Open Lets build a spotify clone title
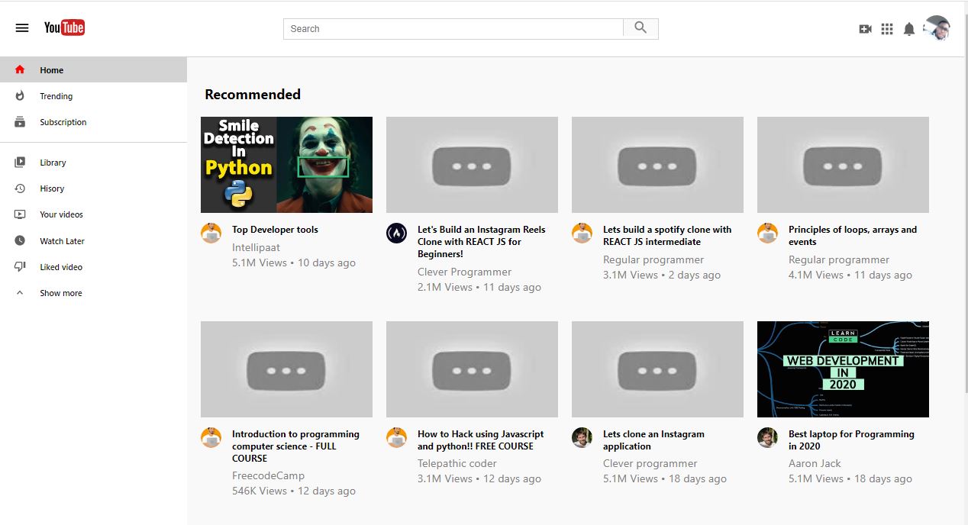The width and height of the screenshot is (968, 525). click(667, 236)
